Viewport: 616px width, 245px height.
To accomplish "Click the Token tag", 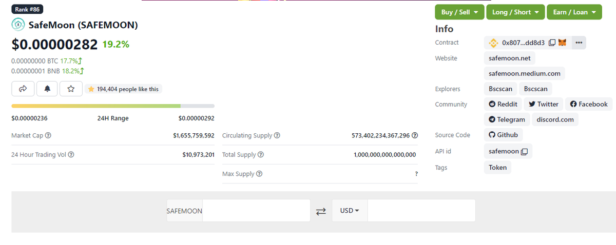I will [497, 167].
